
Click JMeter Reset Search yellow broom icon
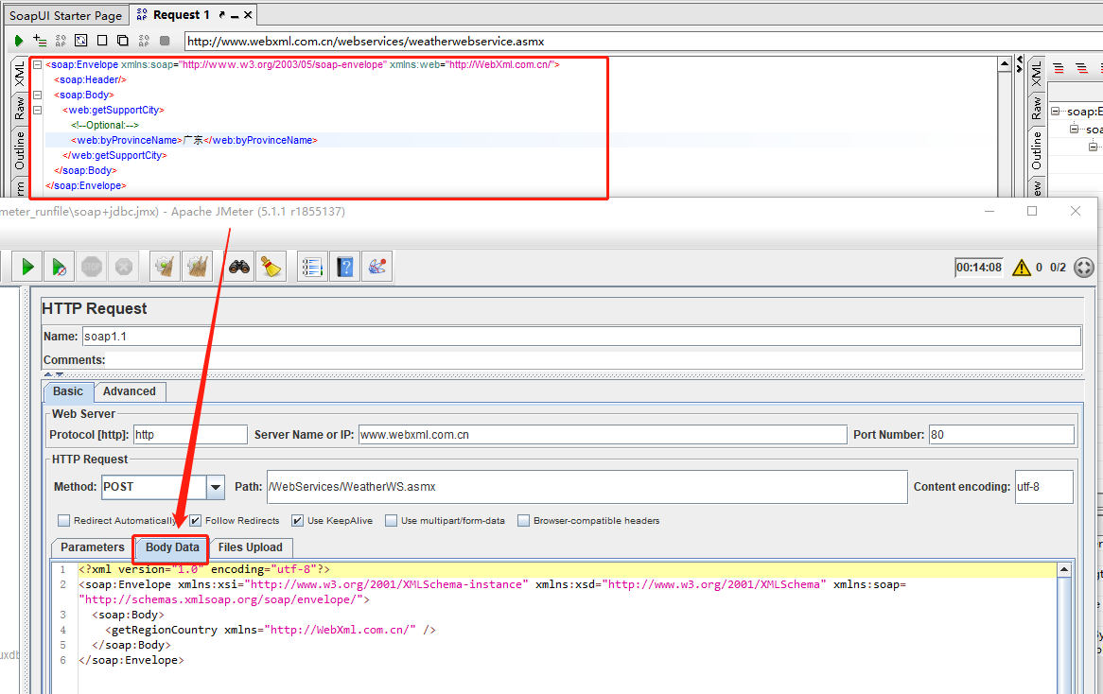[271, 267]
